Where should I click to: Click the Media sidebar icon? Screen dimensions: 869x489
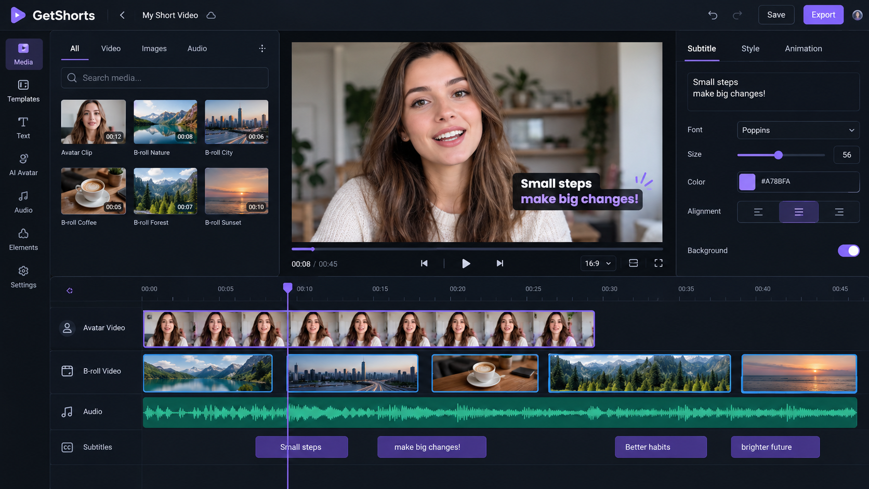pos(24,54)
